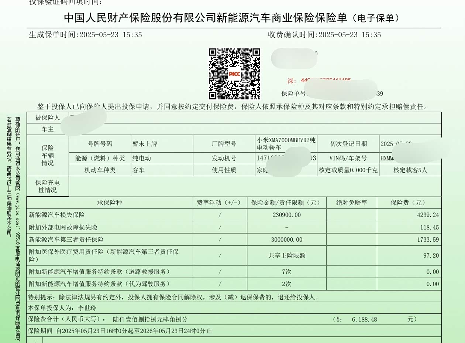Click '生成保单时间:2025-05-23 15:35'
The height and width of the screenshot is (343, 465).
86,35
